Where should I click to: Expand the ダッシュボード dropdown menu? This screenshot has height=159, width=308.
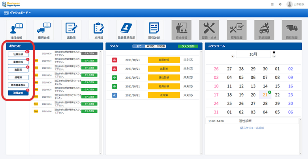tap(17, 13)
